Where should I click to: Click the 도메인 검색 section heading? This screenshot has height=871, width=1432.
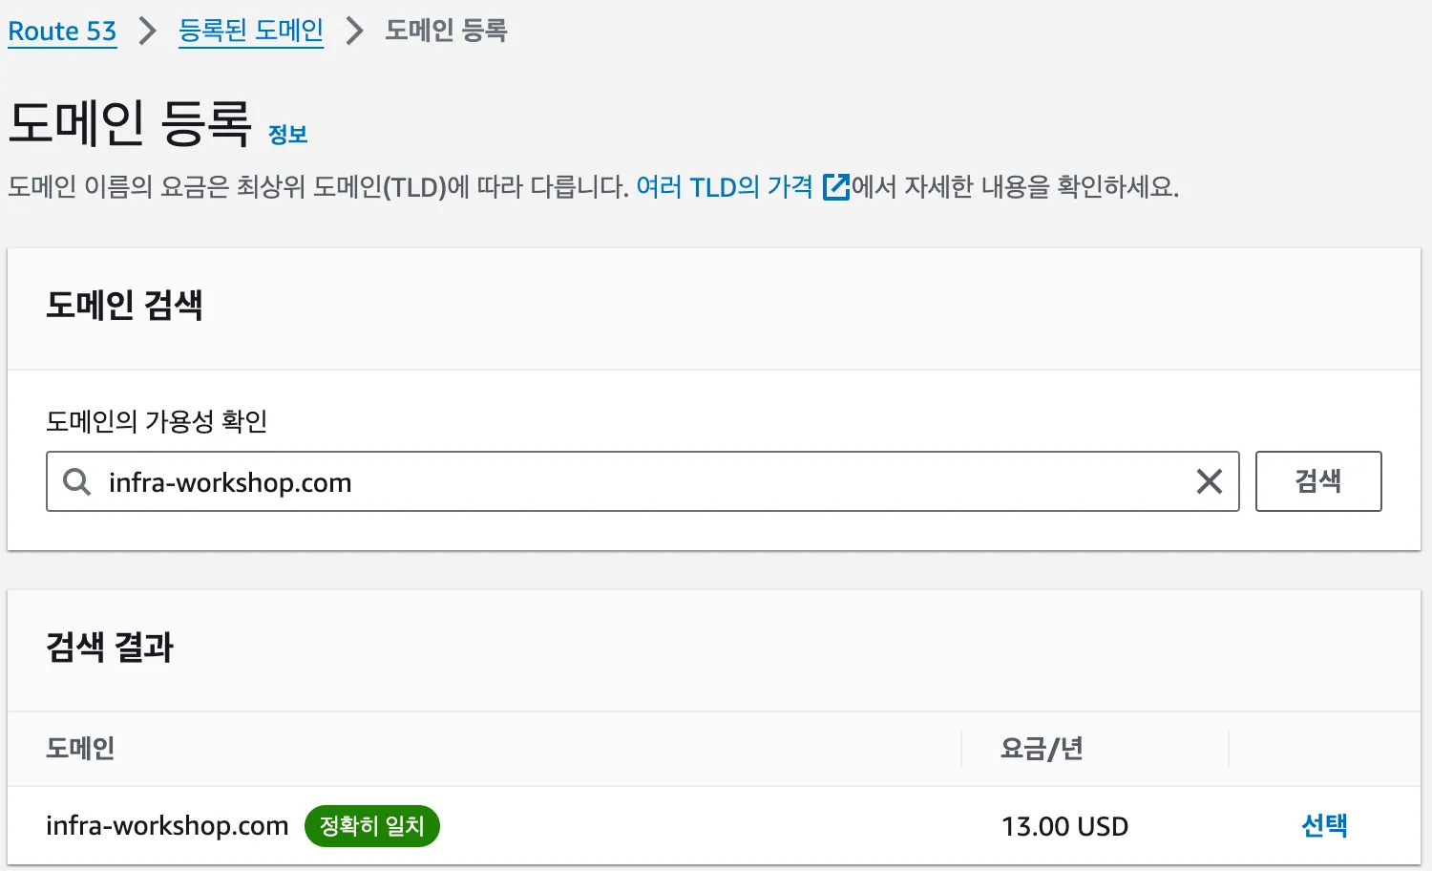click(x=124, y=306)
